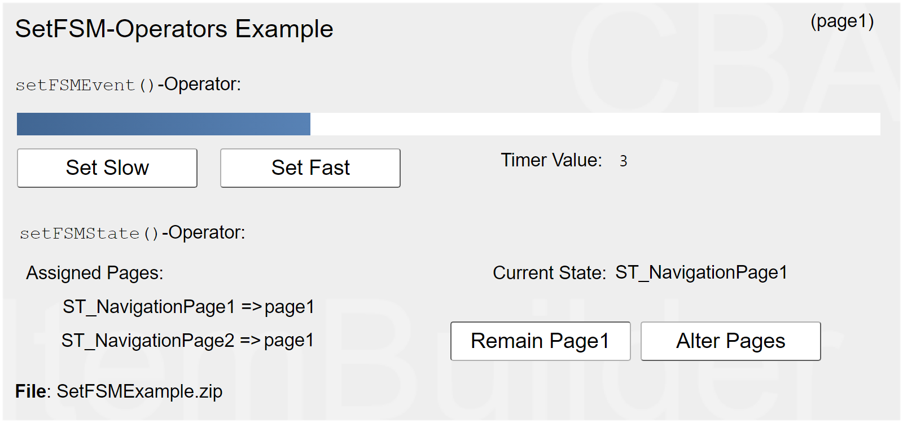Click the empty white part of progress bar
The width and height of the screenshot is (903, 423).
pyautogui.click(x=595, y=124)
